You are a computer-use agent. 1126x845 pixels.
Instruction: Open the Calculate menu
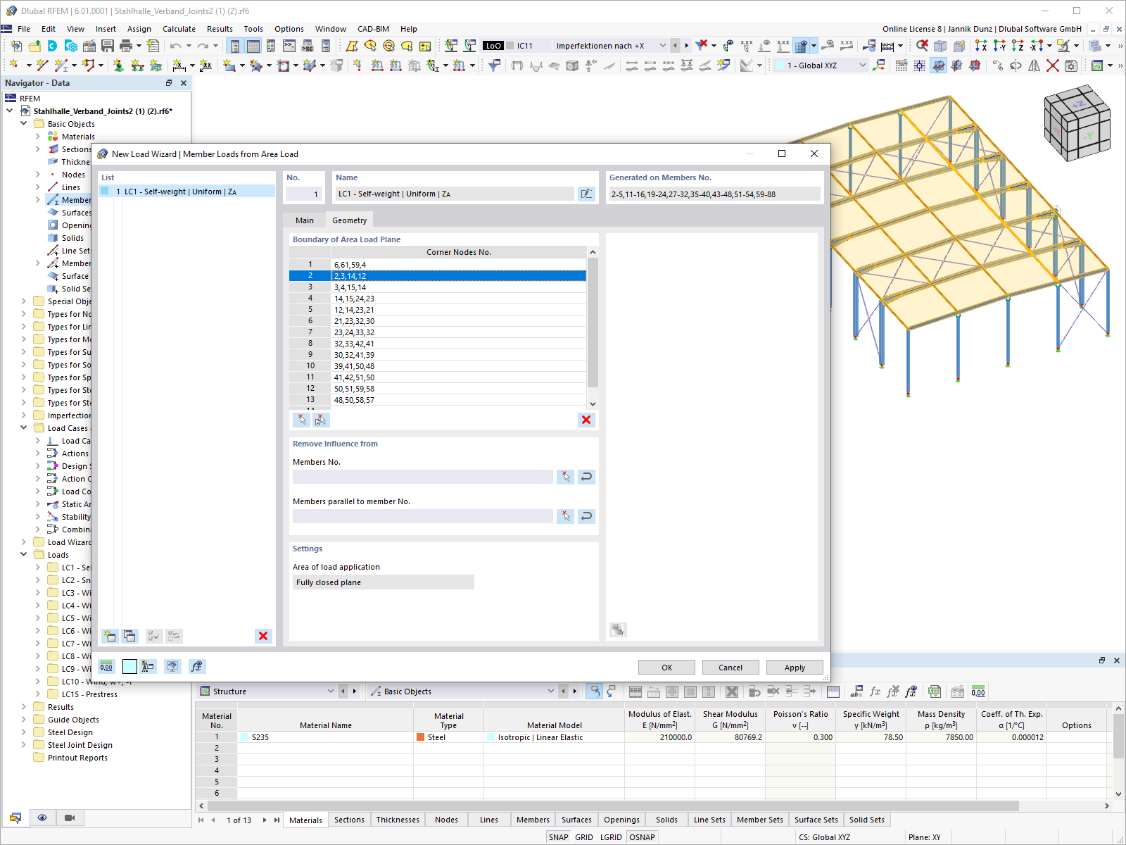(x=179, y=29)
